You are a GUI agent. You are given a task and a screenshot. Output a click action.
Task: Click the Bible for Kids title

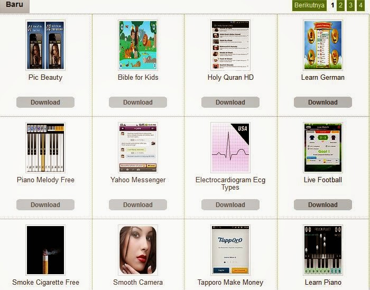138,77
